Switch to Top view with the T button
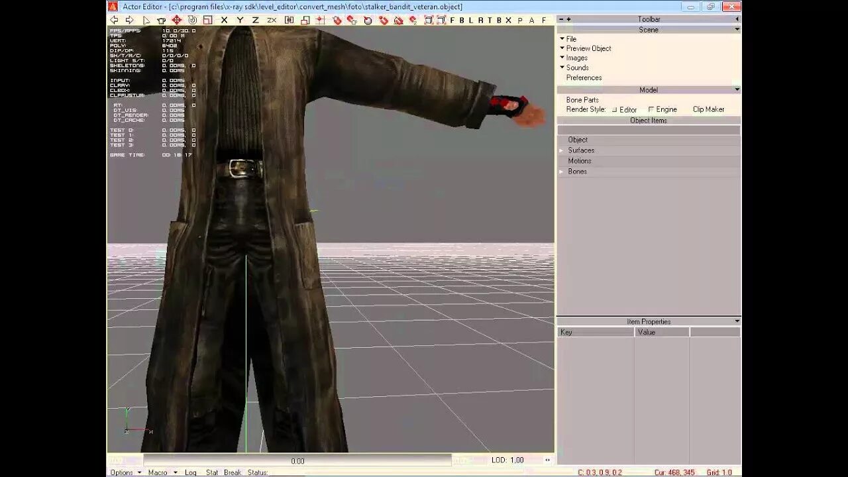This screenshot has width=848, height=477. click(x=490, y=20)
